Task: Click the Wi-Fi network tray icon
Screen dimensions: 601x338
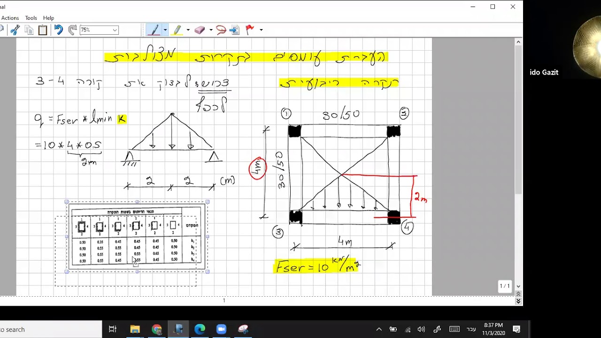Action: pos(408,330)
